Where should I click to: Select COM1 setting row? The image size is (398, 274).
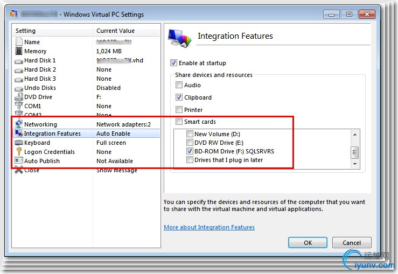click(86, 106)
